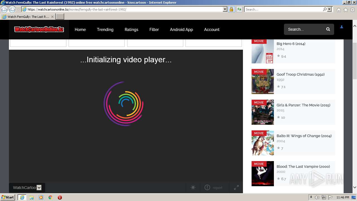Close the Watch FernGully tab

pos(52,17)
